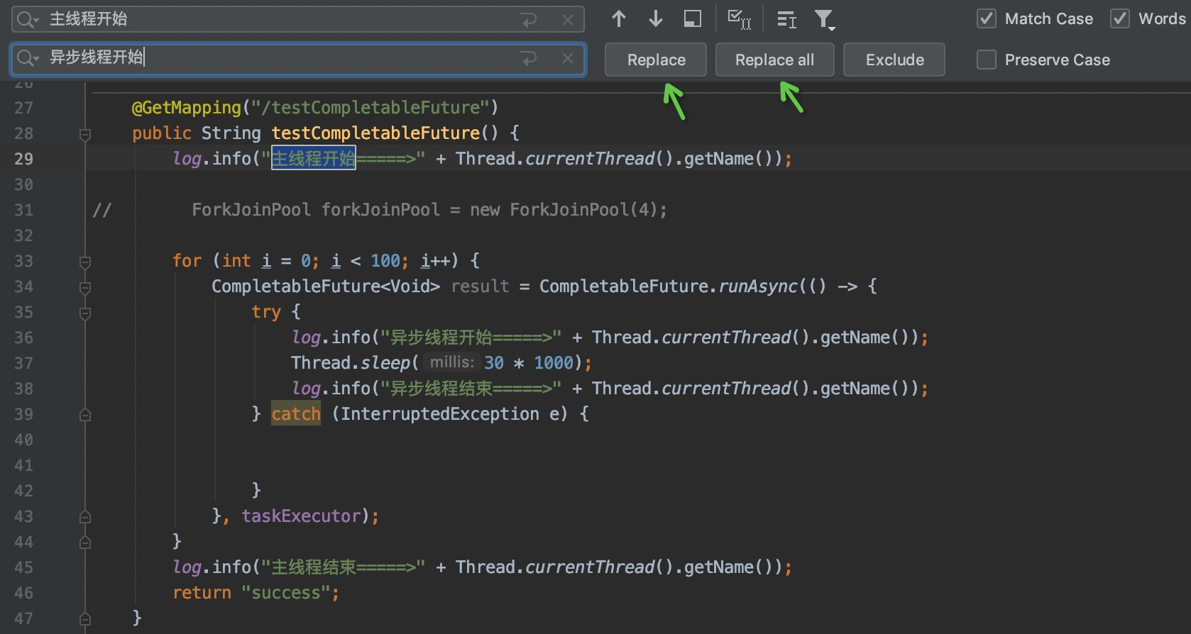
Task: Click fold end marker at line 39
Action: [x=85, y=415]
